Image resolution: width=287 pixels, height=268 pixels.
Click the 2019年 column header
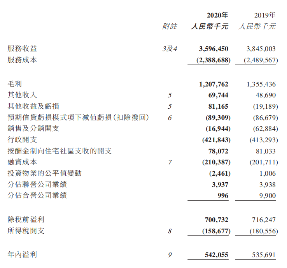(x=264, y=16)
